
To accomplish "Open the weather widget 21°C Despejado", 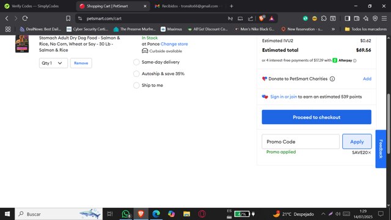I will click(x=293, y=214).
